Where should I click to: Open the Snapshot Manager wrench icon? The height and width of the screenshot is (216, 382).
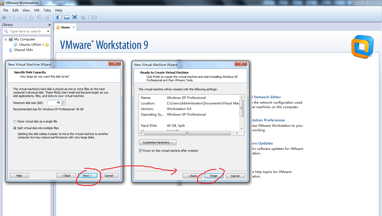click(47, 17)
